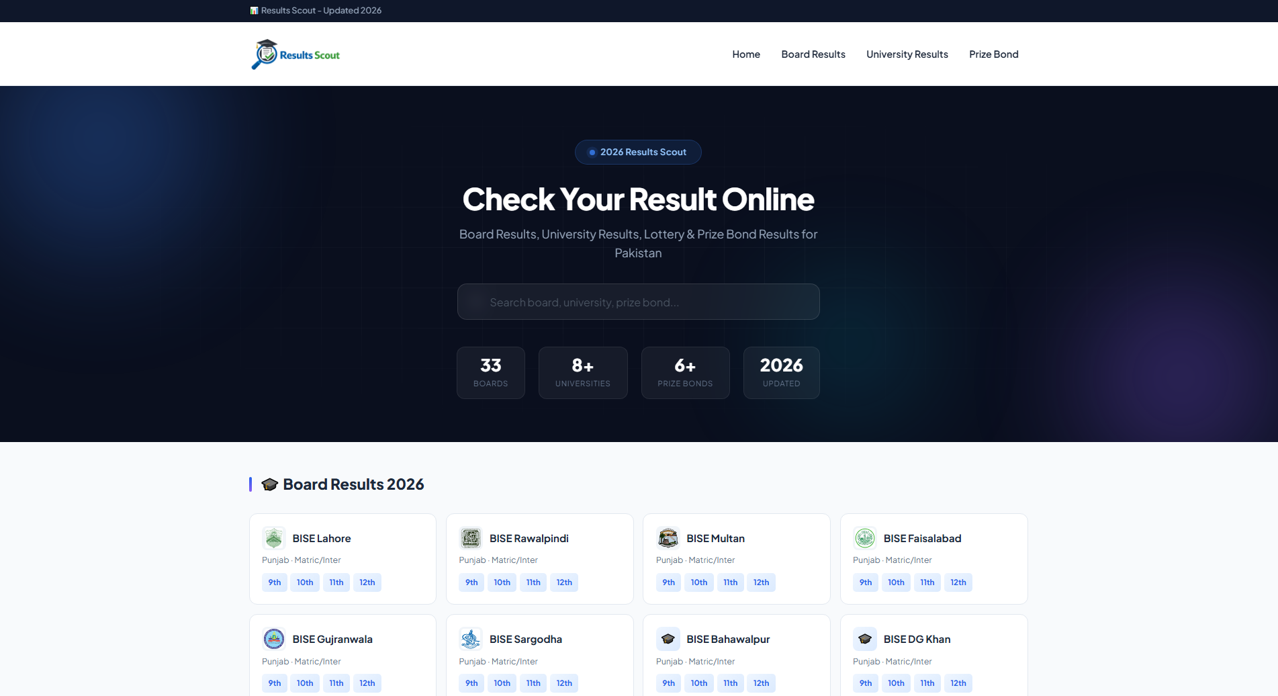Click the Results Scout logo
Screen dimensions: 1278x696
pos(295,54)
